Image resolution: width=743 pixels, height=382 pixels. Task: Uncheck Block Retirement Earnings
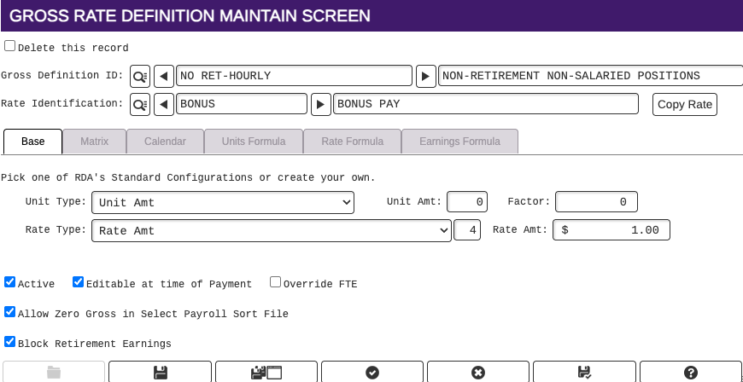(9, 341)
